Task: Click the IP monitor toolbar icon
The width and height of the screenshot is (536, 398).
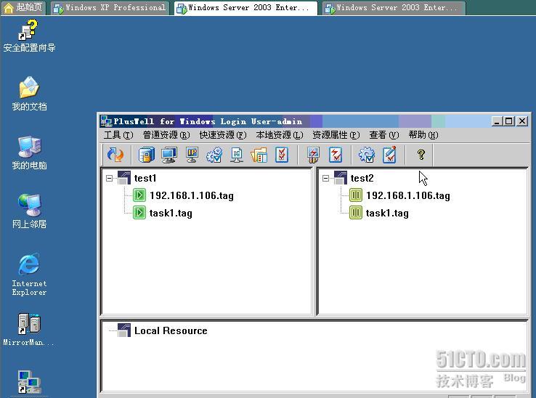Action: click(x=192, y=155)
